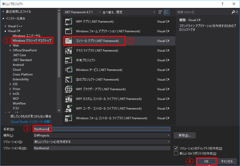Select WPF アプリ (.NET Framework) template text
The height and width of the screenshot is (166, 240).
click(95, 22)
